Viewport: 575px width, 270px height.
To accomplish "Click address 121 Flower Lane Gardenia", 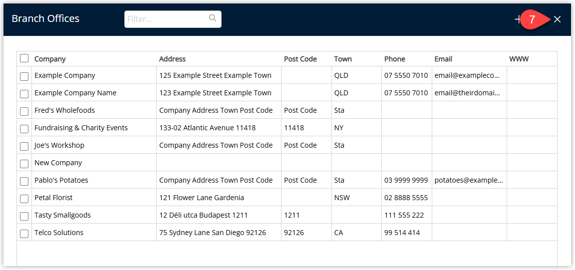I will (202, 197).
